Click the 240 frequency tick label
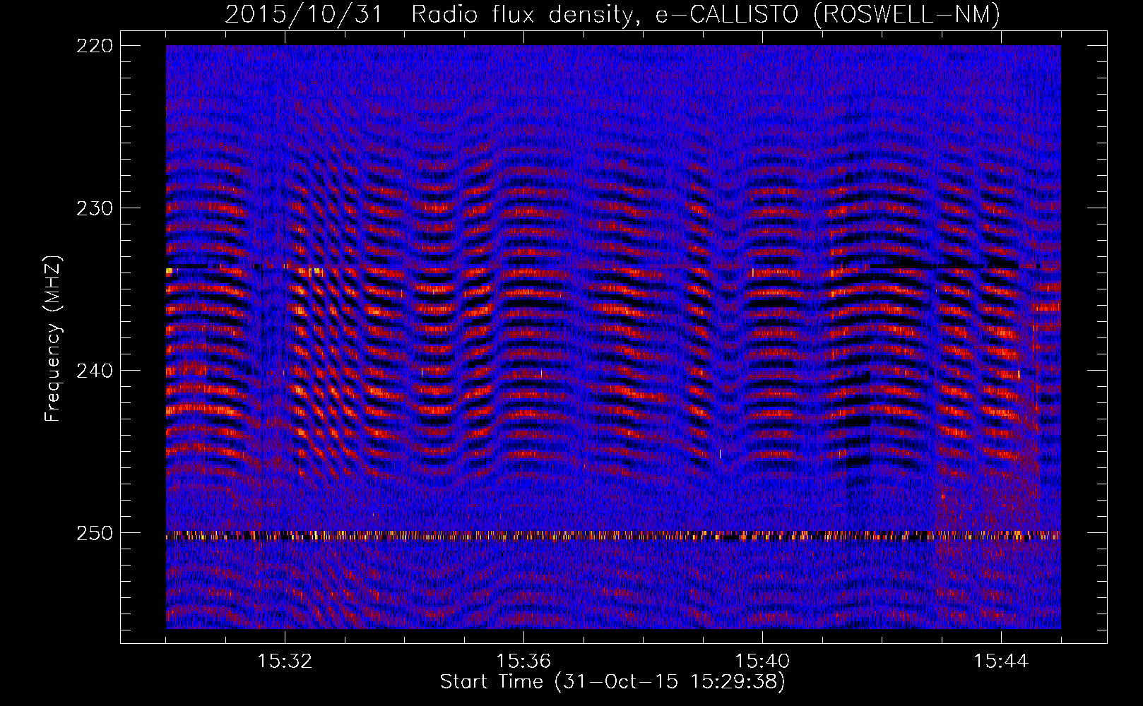The height and width of the screenshot is (706, 1143). [x=94, y=371]
